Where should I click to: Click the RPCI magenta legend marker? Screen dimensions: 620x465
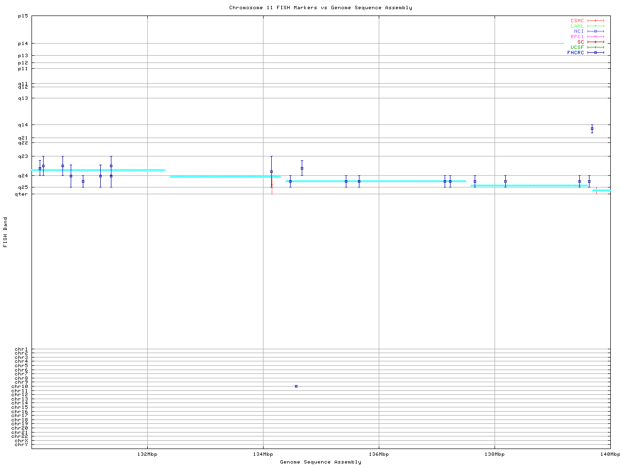coord(595,37)
